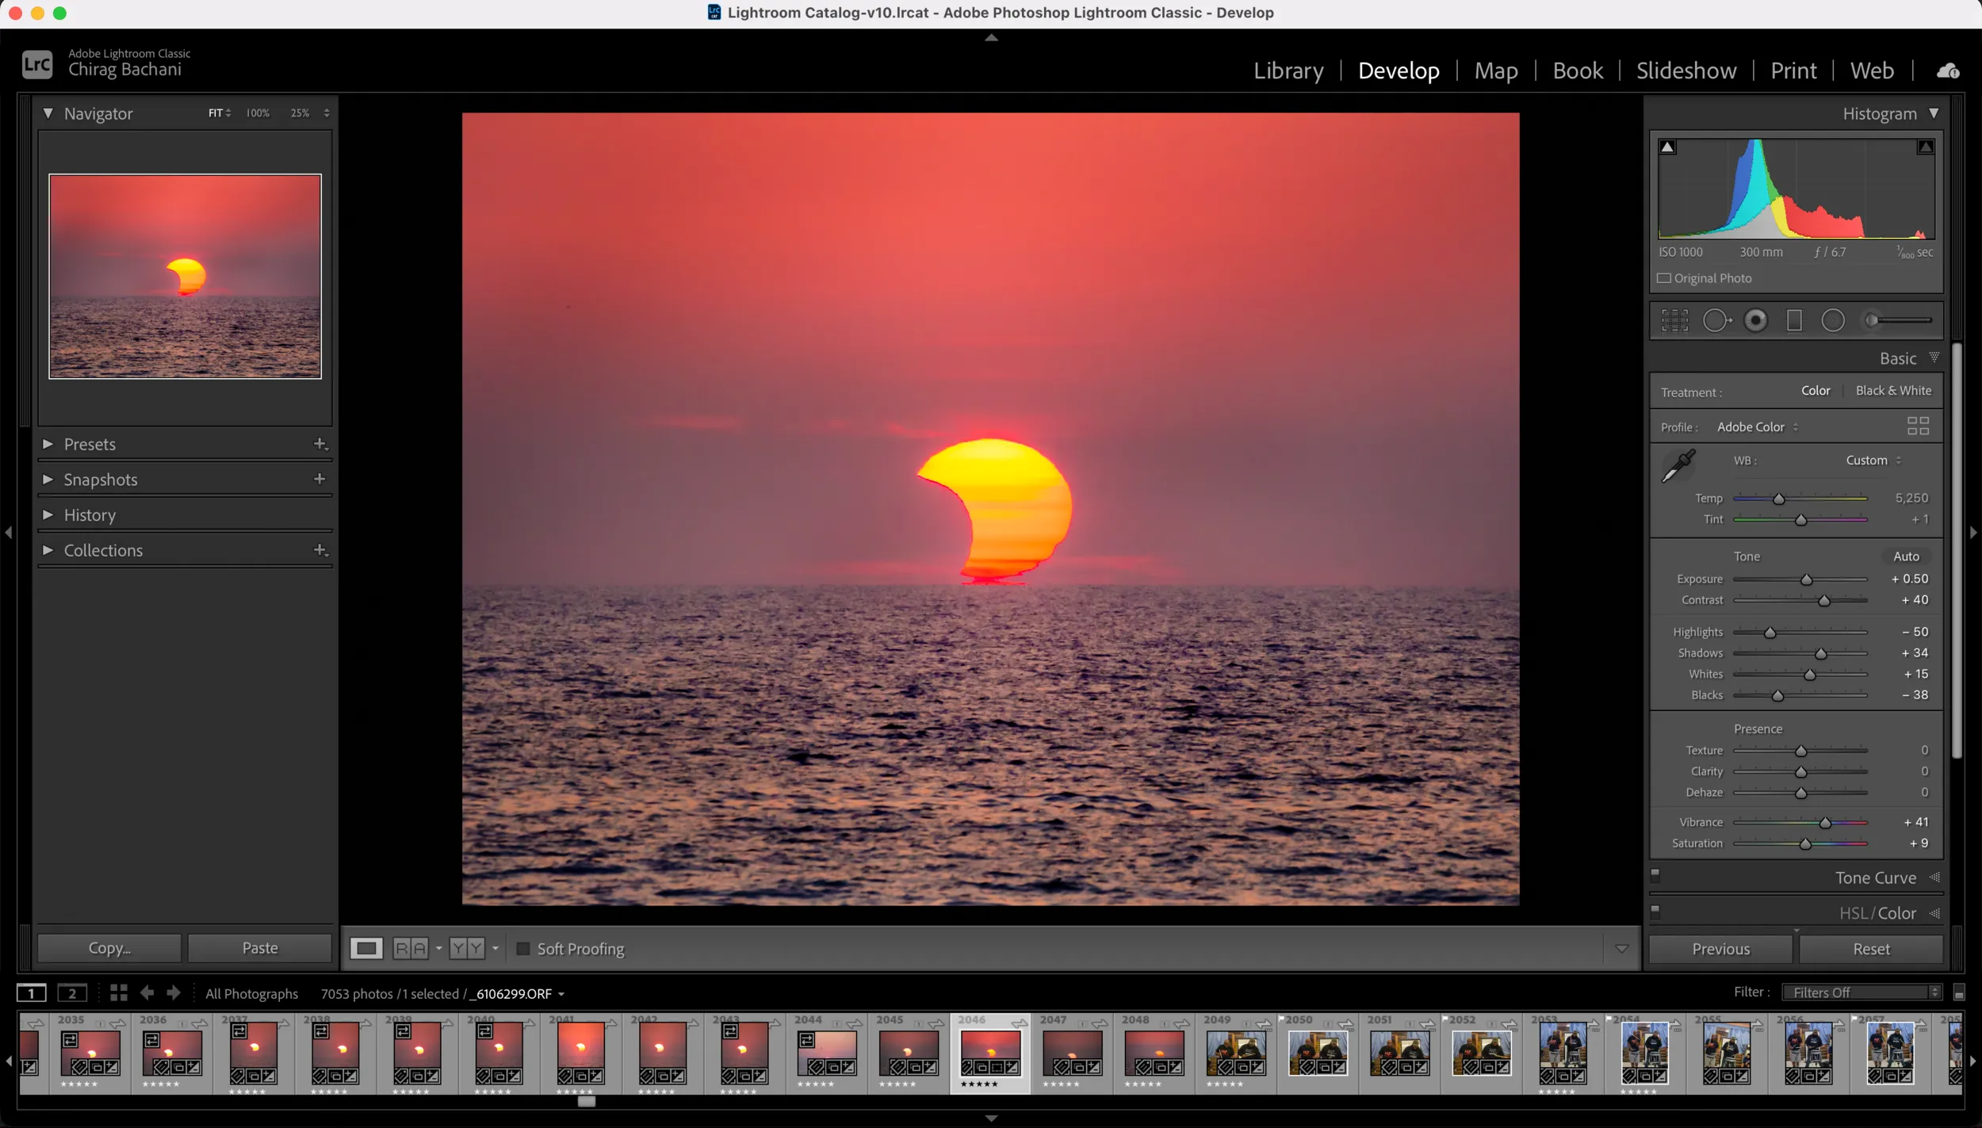Open filename _6106299.ORF source menu
The height and width of the screenshot is (1128, 1982).
pyautogui.click(x=517, y=993)
